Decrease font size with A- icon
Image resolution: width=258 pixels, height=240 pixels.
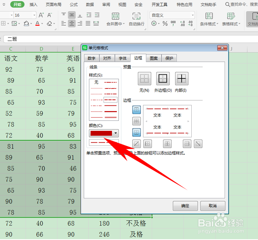point(49,15)
